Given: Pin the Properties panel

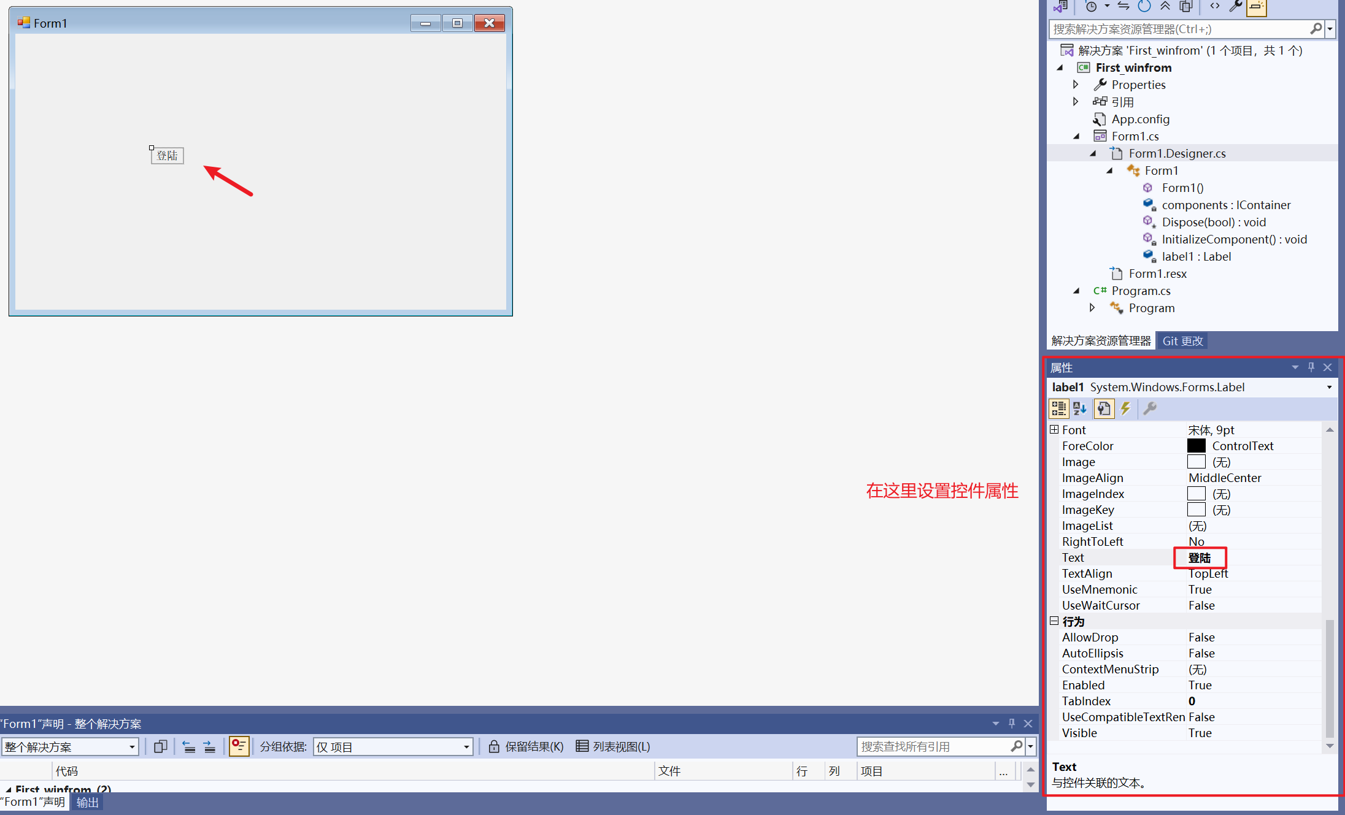Looking at the screenshot, I should point(1311,367).
